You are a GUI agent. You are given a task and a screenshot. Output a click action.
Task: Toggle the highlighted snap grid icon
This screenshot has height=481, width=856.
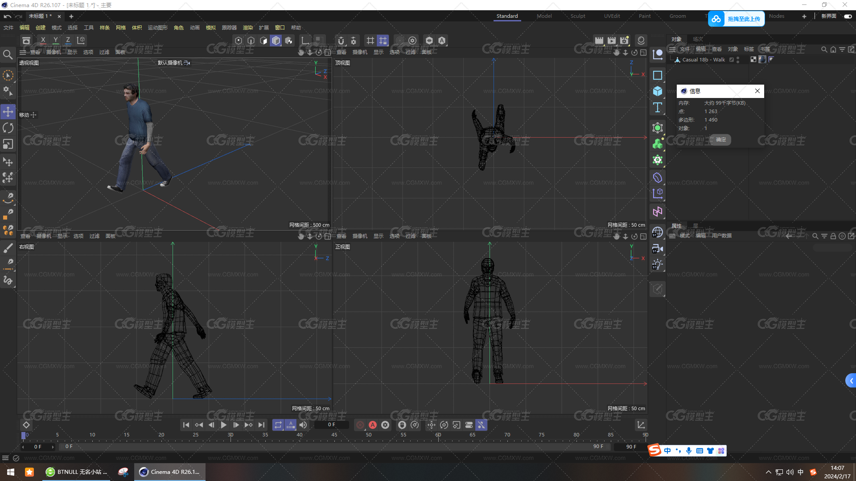(383, 41)
